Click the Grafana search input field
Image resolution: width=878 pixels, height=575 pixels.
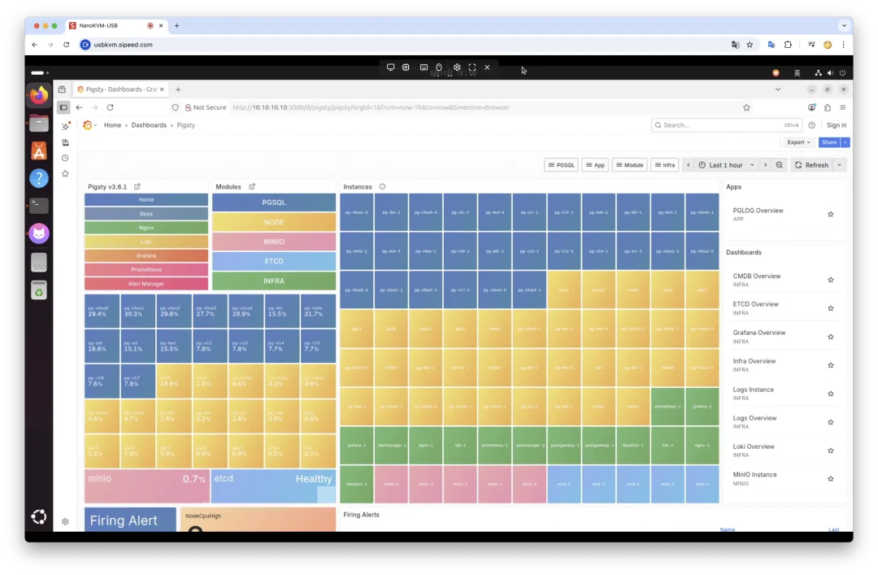727,125
